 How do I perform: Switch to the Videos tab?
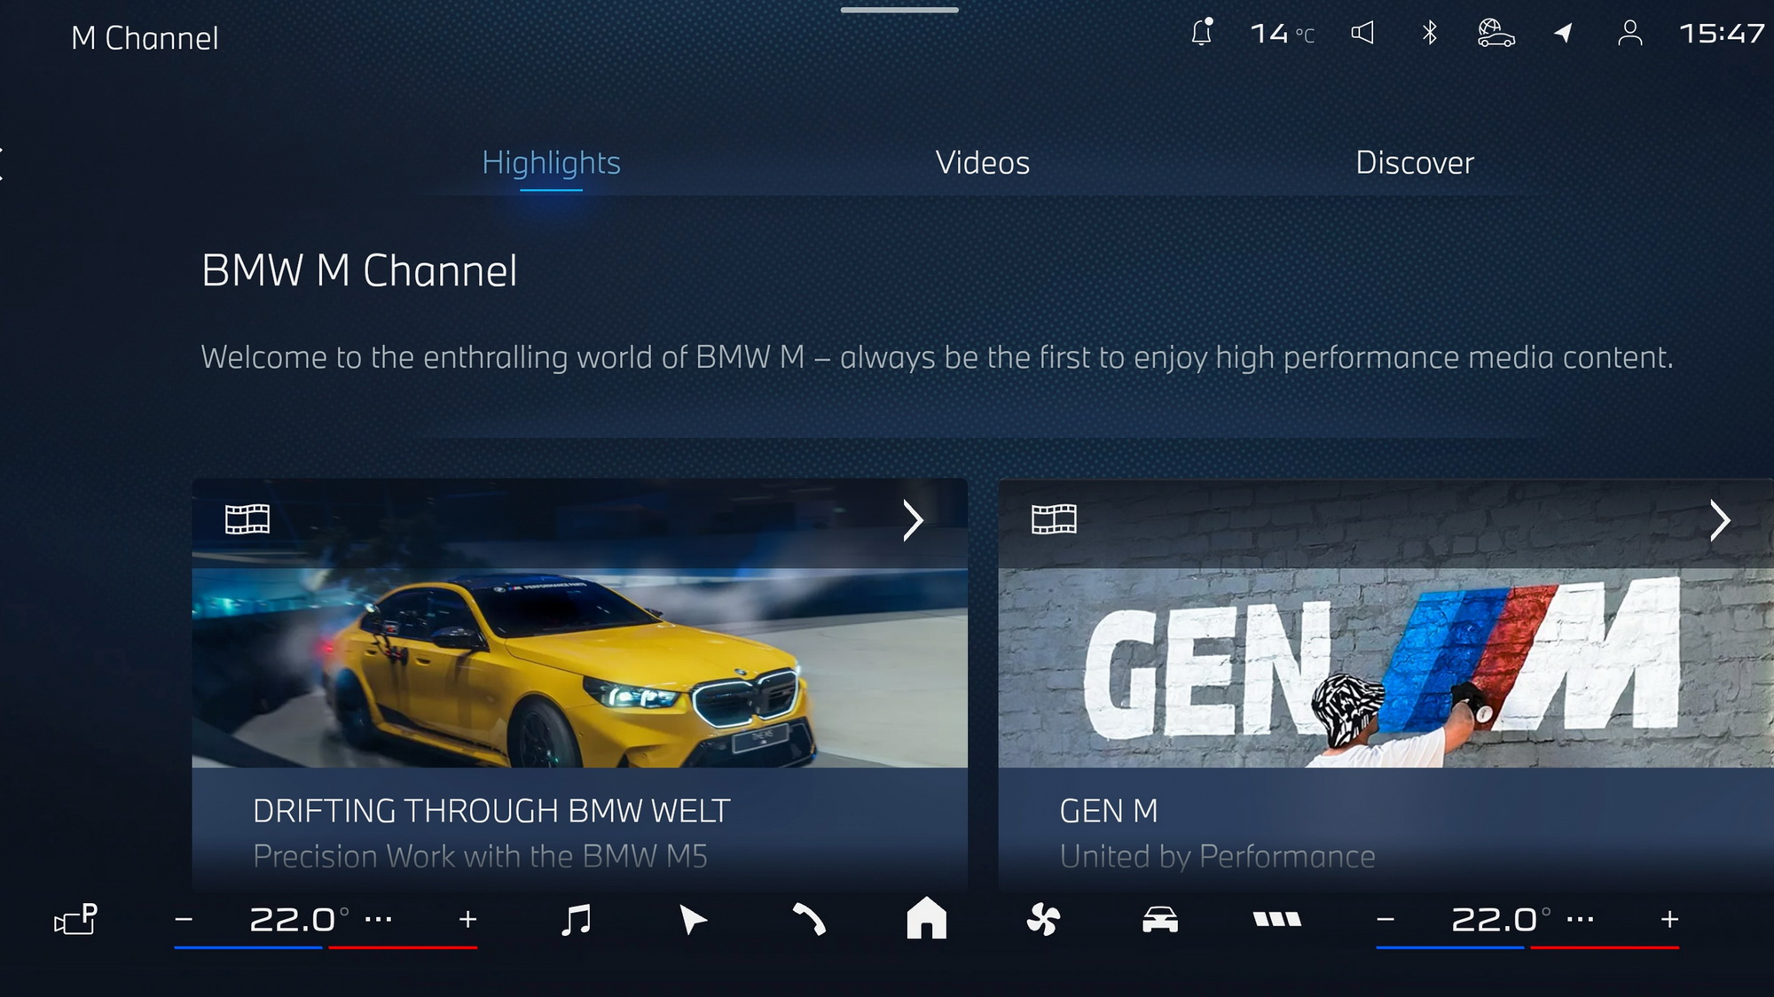pyautogui.click(x=981, y=162)
